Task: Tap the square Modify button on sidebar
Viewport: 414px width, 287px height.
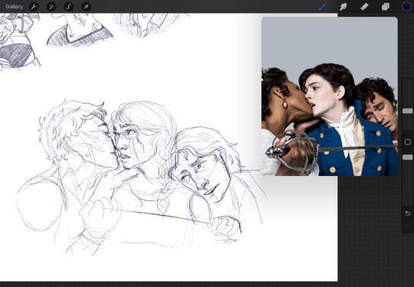Action: tap(407, 142)
